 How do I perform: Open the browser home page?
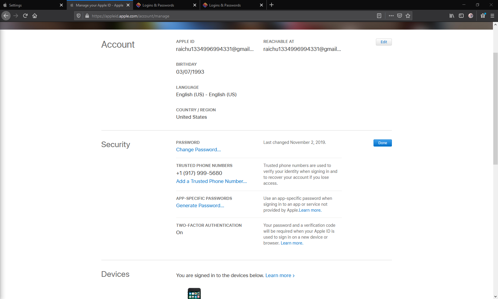click(x=35, y=16)
